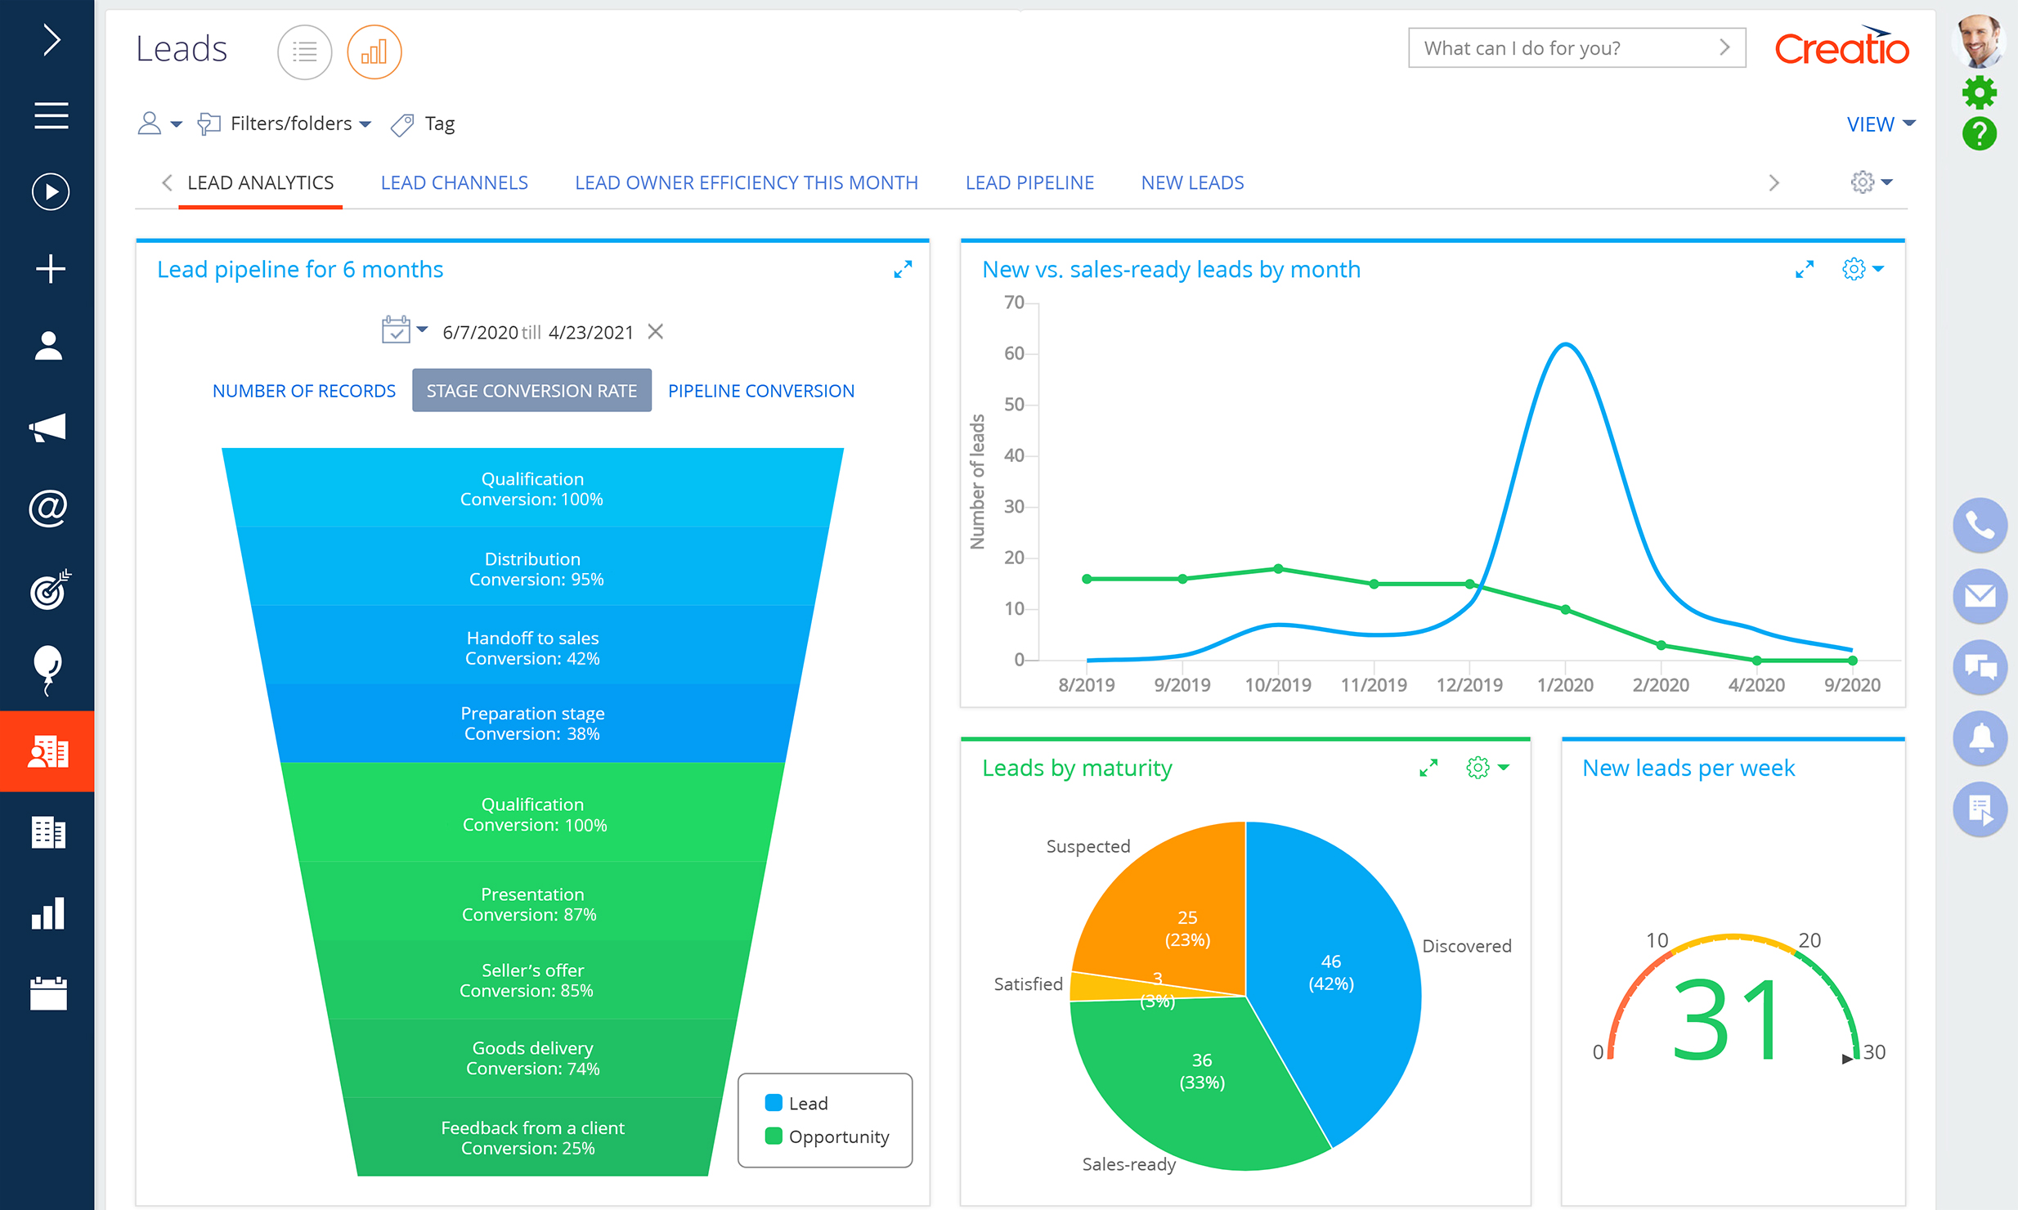Screen dimensions: 2018x1210
Task: Switch the funnel to NUMBER OF RECORDS view
Action: [x=303, y=390]
